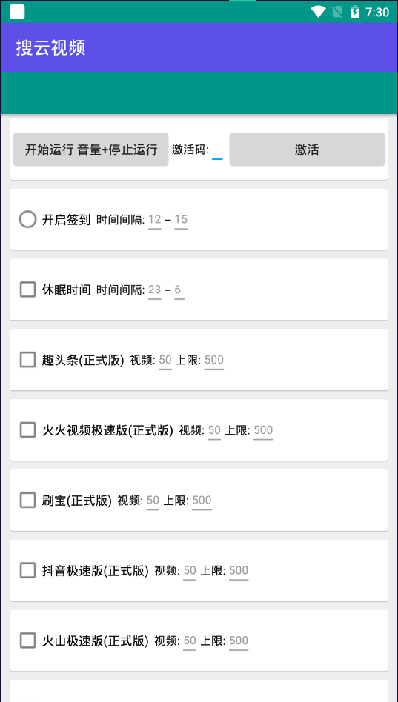
Task: Click the 开始运行 音量+停止运行 button
Action: coord(91,150)
